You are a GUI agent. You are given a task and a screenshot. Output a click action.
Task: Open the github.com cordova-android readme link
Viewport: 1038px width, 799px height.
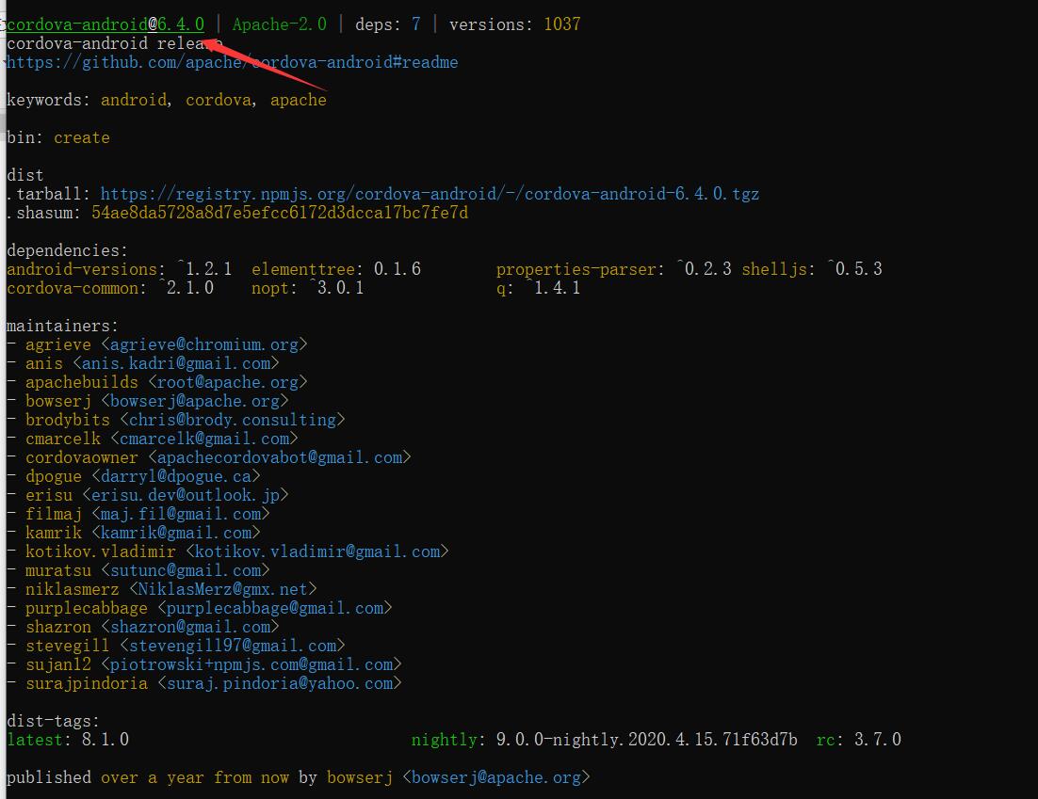(233, 62)
